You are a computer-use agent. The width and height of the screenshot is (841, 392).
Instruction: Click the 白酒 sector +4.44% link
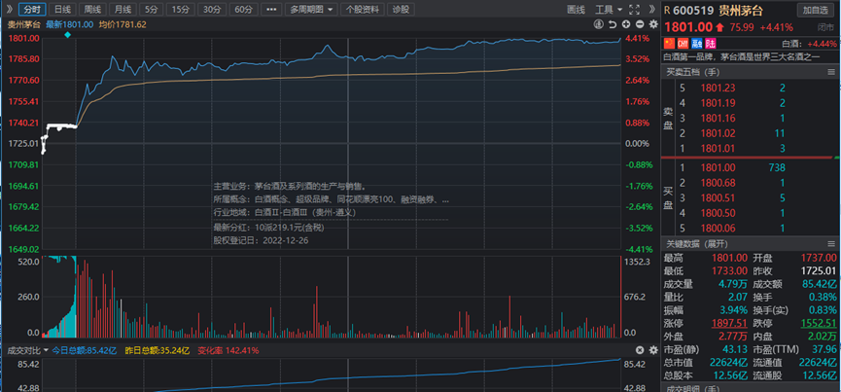(x=811, y=44)
